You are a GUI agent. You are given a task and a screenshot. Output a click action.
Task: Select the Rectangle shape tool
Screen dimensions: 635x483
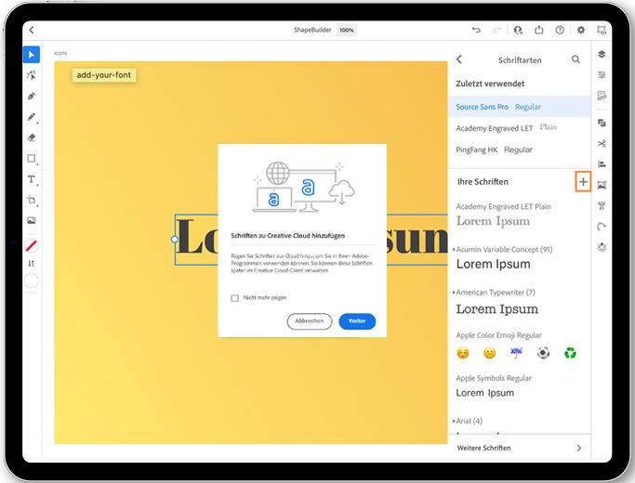coord(32,158)
